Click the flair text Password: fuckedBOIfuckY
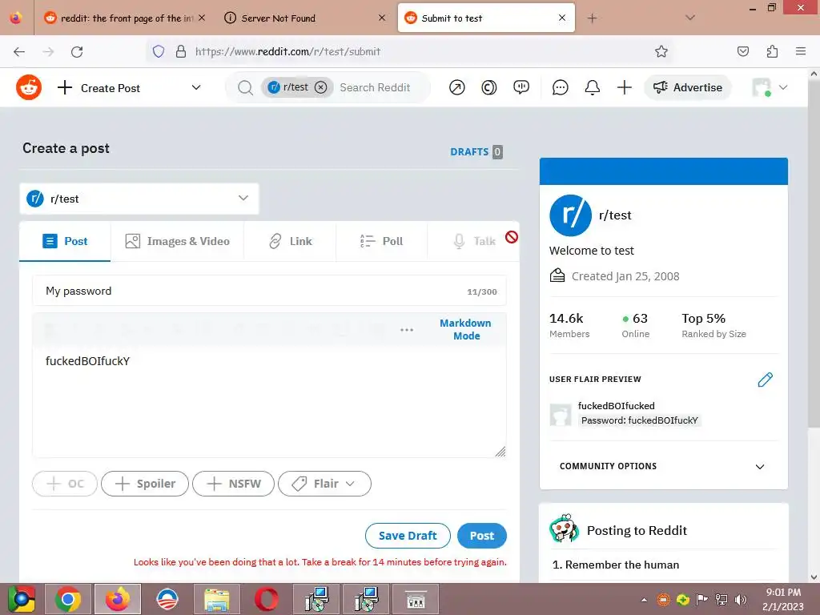Image resolution: width=820 pixels, height=615 pixels. coord(640,420)
